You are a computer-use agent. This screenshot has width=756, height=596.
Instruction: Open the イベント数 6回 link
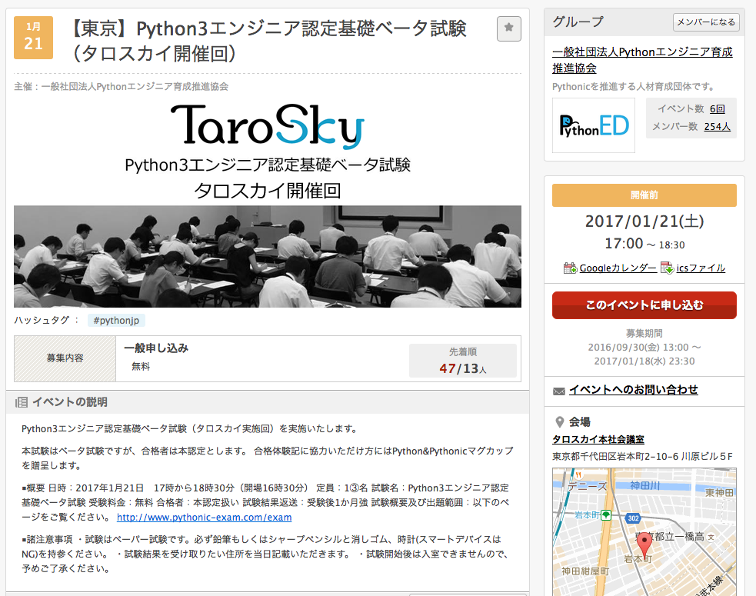[x=717, y=109]
